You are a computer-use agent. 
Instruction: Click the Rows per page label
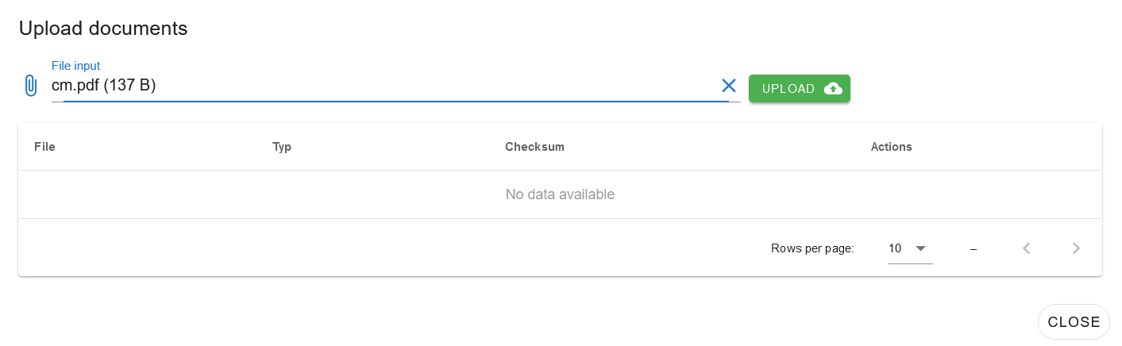pos(812,248)
